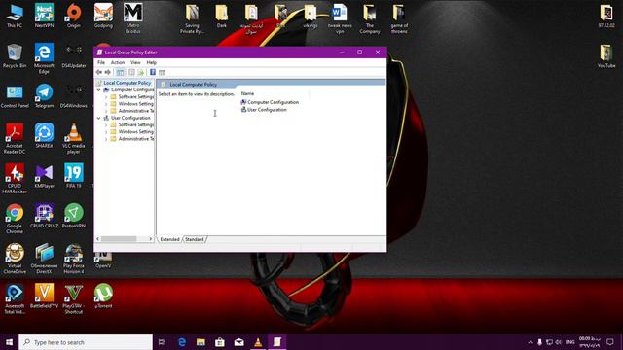Viewport: 623px width, 350px height.
Task: Open Google Chrome desktop icon
Action: pos(15,219)
